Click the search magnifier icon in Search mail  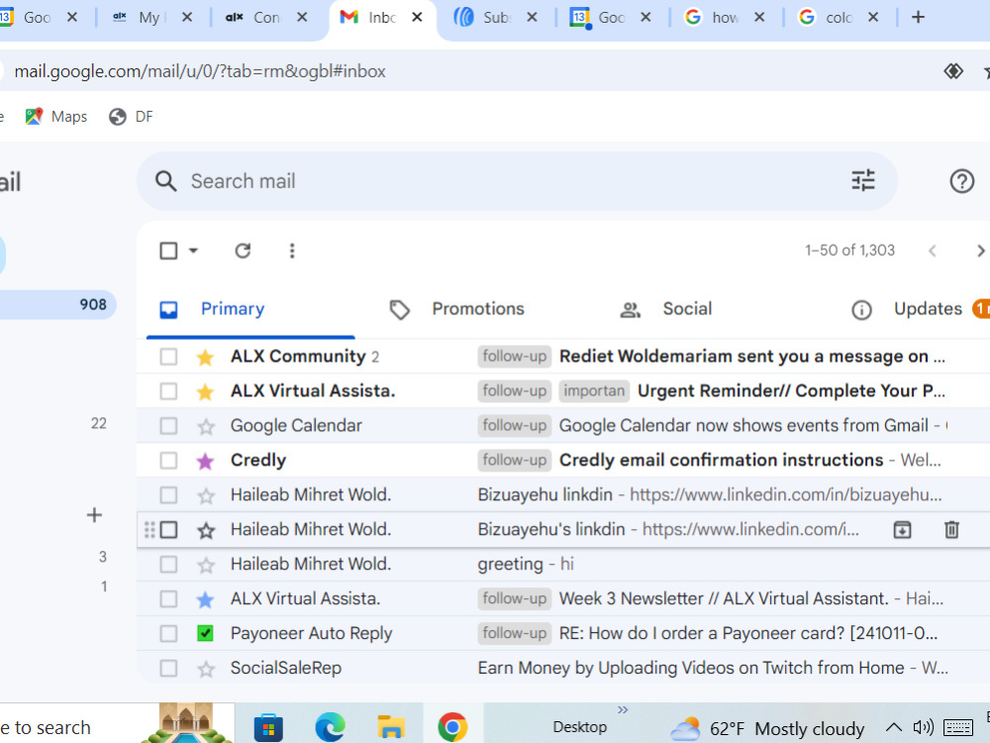point(165,181)
